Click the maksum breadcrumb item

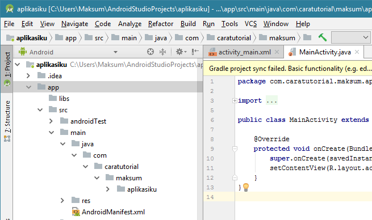pyautogui.click(x=277, y=37)
